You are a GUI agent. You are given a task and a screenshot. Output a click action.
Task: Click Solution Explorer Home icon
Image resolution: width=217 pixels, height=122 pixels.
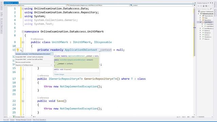point(203,6)
